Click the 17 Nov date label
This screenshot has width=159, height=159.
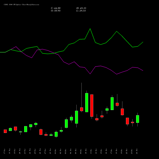click(4, 151)
